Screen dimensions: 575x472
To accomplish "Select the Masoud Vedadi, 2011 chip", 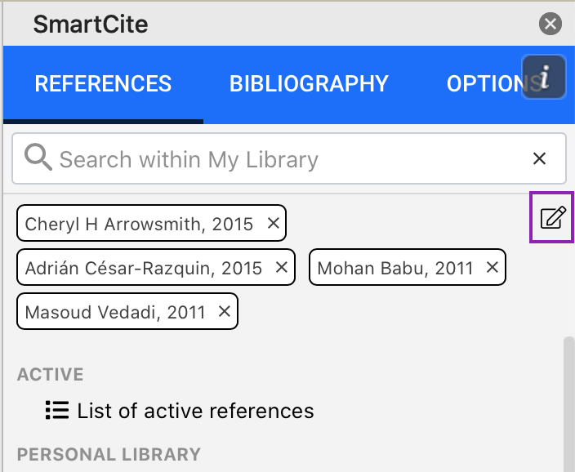I will point(115,312).
